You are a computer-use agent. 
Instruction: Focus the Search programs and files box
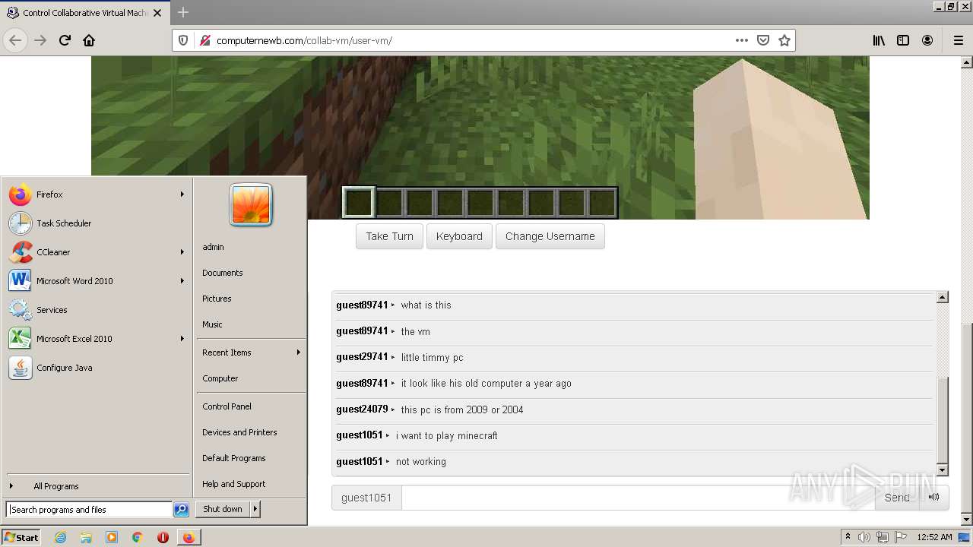(x=89, y=510)
